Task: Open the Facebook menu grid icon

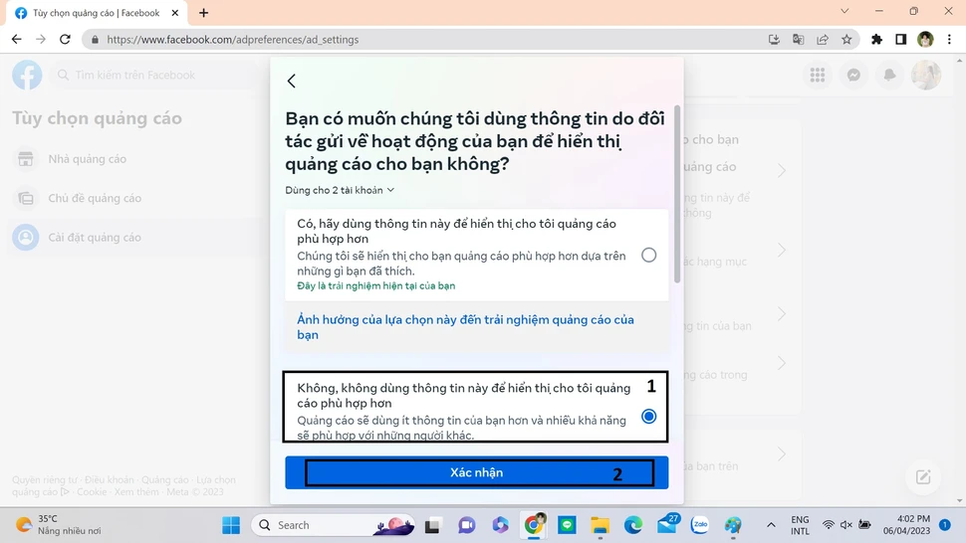Action: pyautogui.click(x=818, y=76)
